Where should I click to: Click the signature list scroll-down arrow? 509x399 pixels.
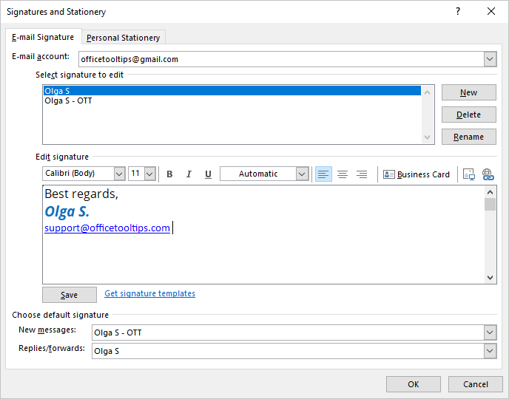coord(427,137)
